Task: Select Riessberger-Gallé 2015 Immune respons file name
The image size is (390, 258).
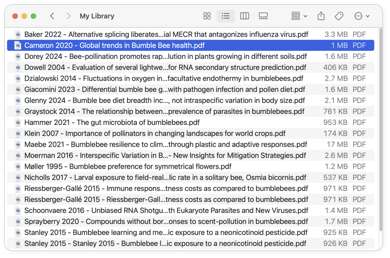Action: pos(166,189)
